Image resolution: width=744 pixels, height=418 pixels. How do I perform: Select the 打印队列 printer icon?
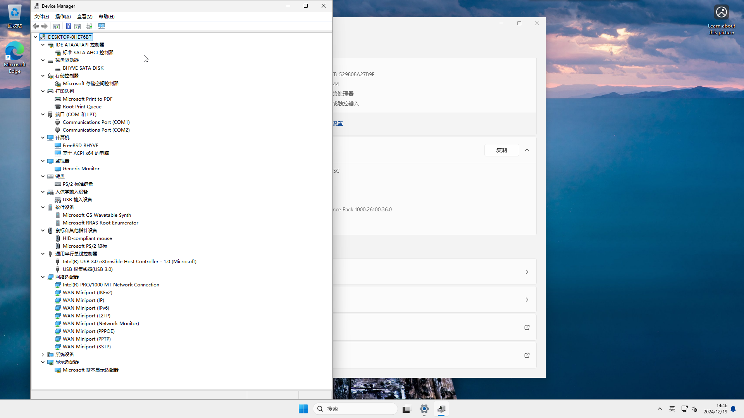click(x=50, y=91)
